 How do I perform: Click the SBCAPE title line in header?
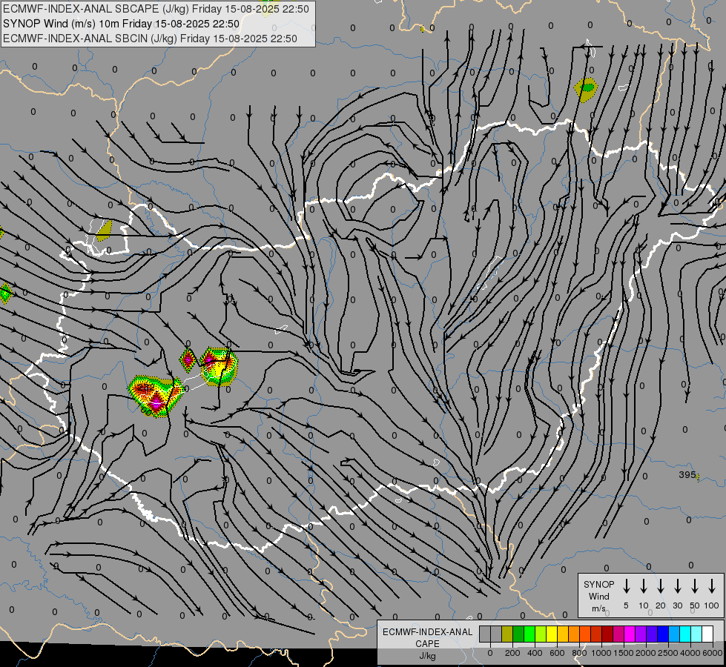click(156, 9)
